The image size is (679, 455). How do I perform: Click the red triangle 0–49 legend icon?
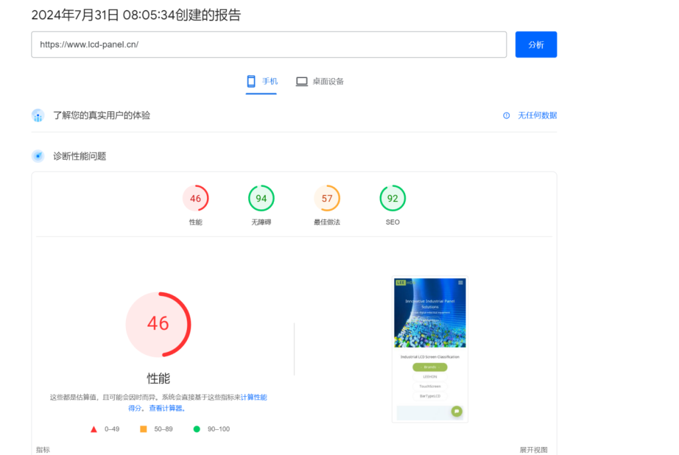point(93,429)
